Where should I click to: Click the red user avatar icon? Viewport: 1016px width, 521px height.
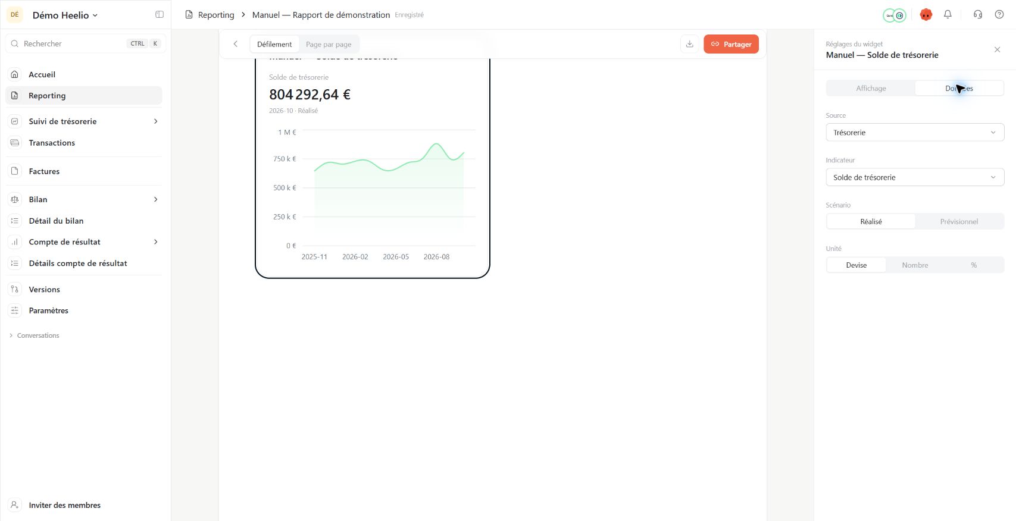926,15
